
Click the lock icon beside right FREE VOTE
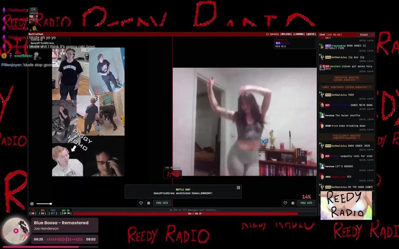pos(293,203)
